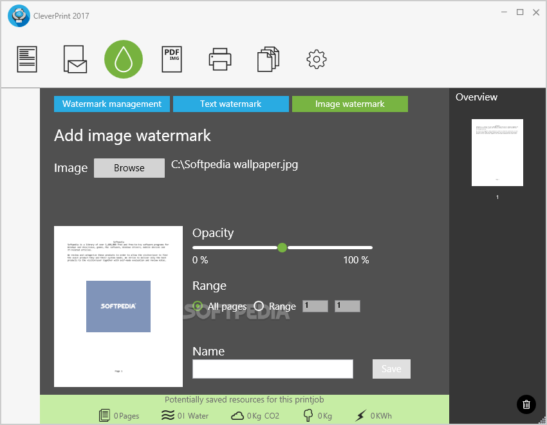Select the All pages radio button
The width and height of the screenshot is (547, 425).
198,306
